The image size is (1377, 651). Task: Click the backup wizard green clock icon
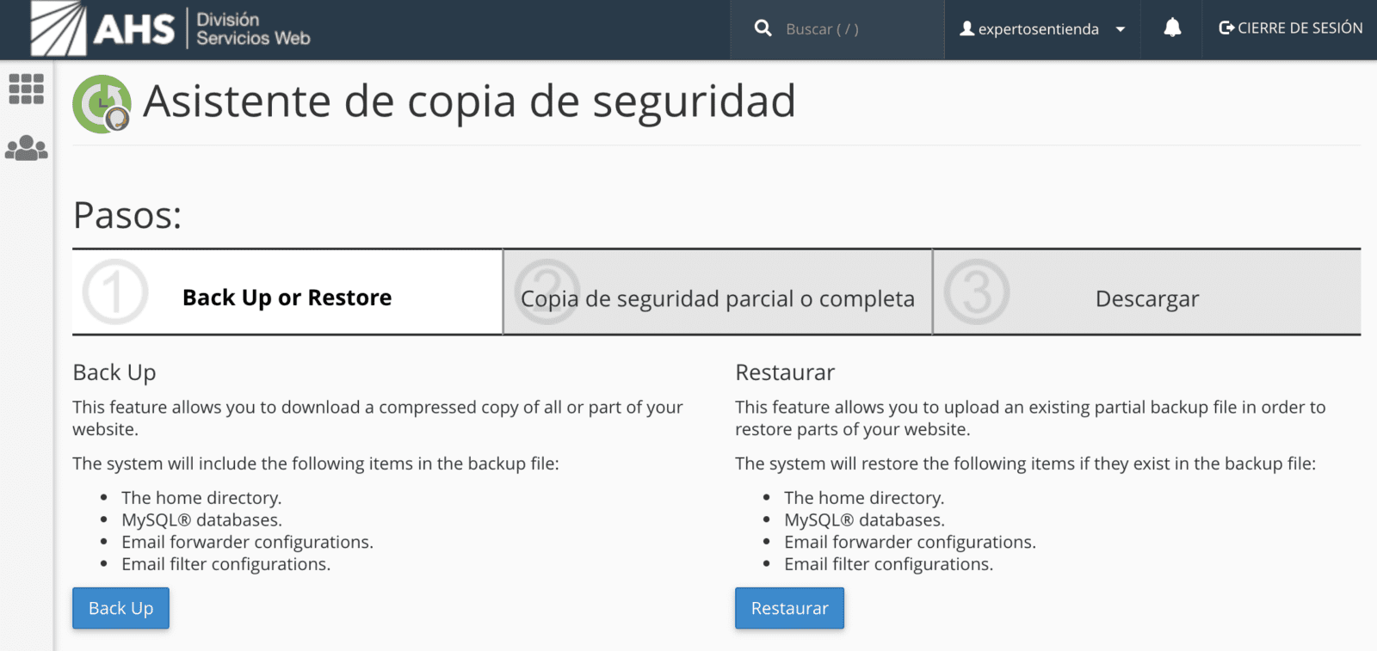coord(102,104)
